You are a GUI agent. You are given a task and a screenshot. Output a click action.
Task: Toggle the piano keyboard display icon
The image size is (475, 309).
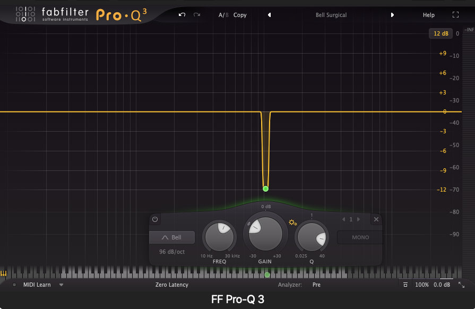(3, 273)
